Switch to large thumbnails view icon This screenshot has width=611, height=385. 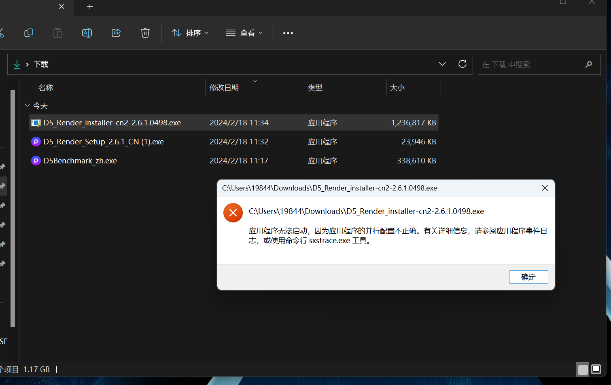coord(596,369)
